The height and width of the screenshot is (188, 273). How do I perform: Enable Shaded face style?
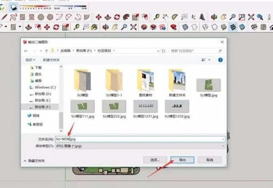pyautogui.click(x=223, y=27)
